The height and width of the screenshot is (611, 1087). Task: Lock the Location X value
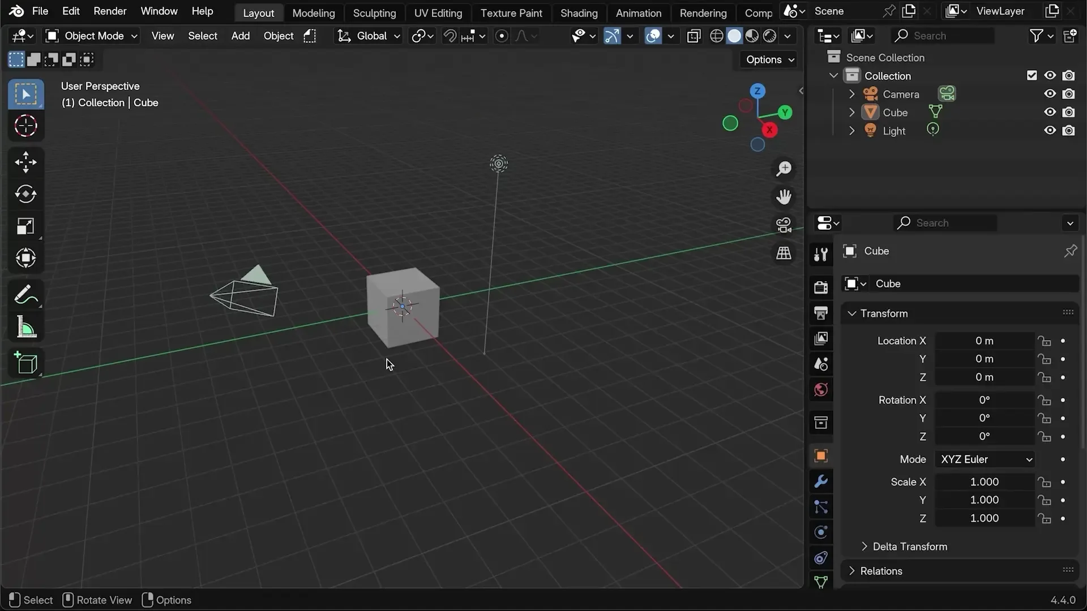[x=1045, y=341]
